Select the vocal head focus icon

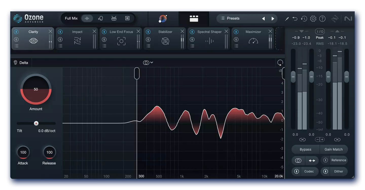click(101, 18)
